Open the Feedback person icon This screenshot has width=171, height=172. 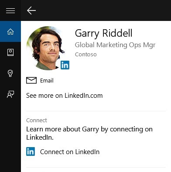tap(10, 94)
